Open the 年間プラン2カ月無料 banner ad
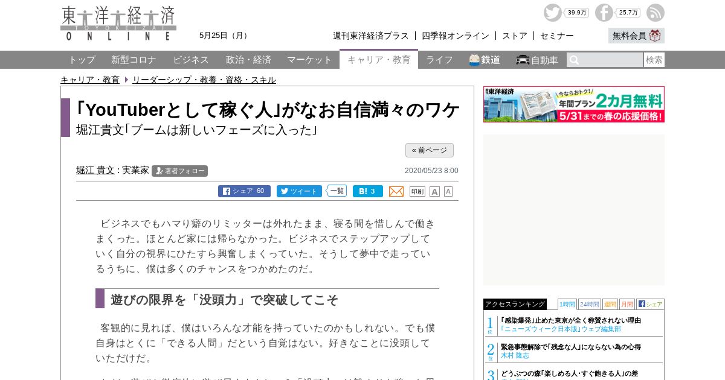This screenshot has height=380, width=725. coord(574,104)
